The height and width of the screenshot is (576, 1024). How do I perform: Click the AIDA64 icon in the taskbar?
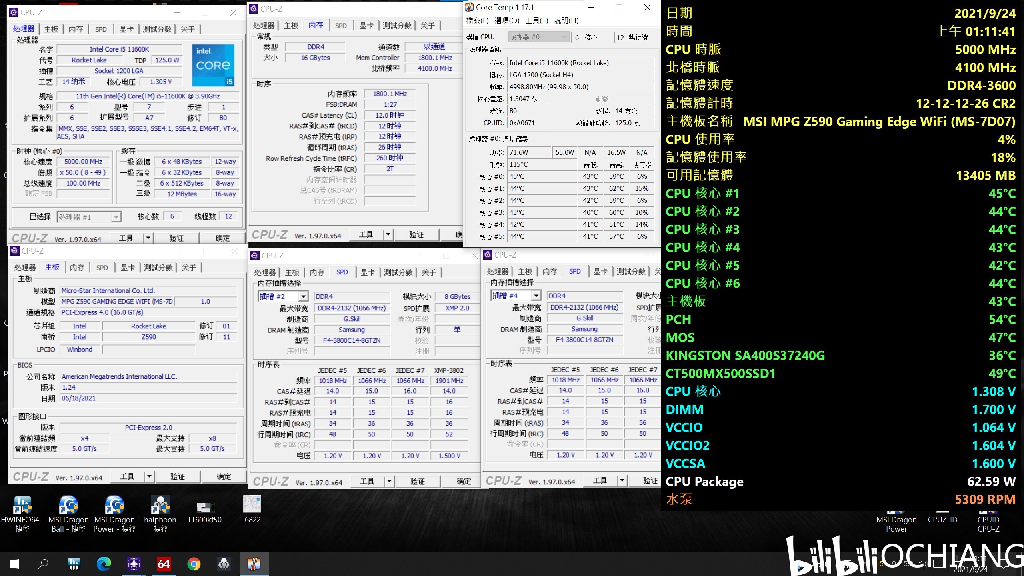point(164,564)
